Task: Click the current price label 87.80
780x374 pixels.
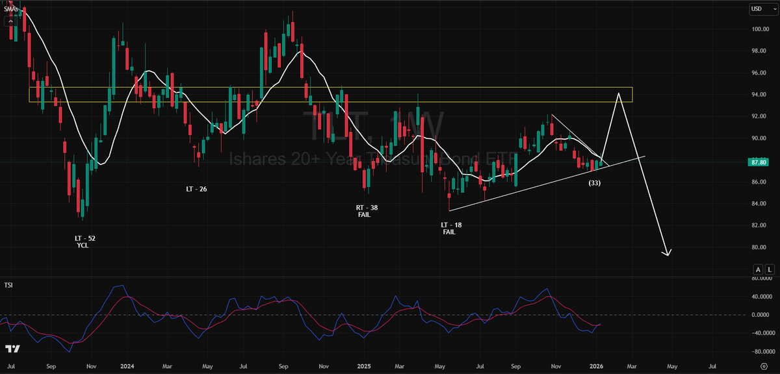Action: coord(759,164)
